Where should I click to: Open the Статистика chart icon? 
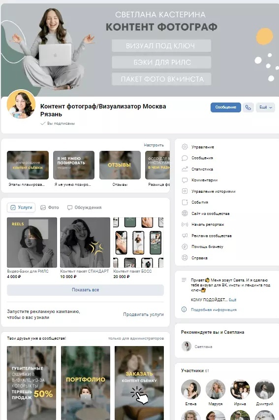pos(185,169)
